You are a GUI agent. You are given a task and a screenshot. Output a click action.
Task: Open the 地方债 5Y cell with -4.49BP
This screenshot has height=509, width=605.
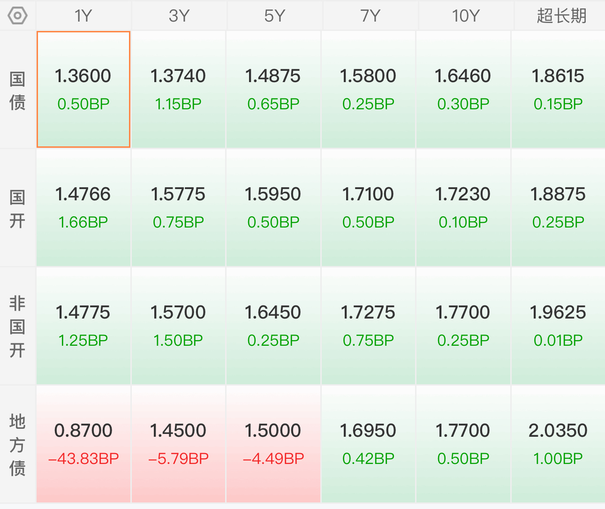point(273,444)
